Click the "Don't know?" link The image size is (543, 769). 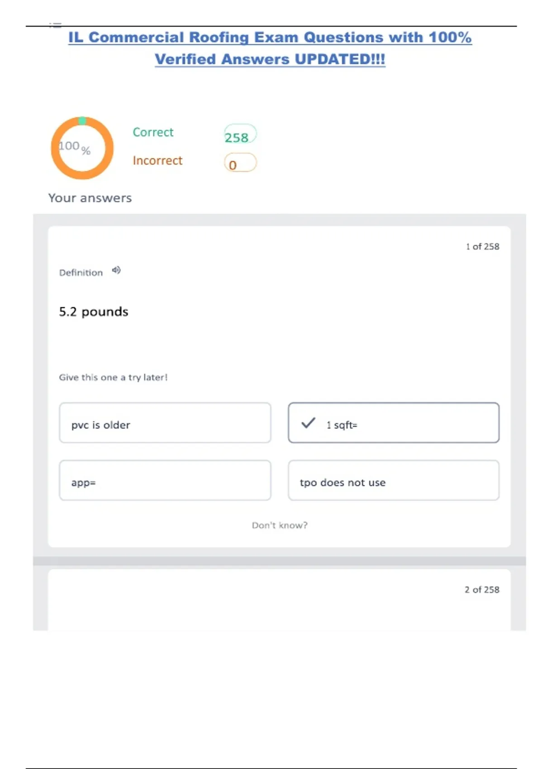point(280,525)
